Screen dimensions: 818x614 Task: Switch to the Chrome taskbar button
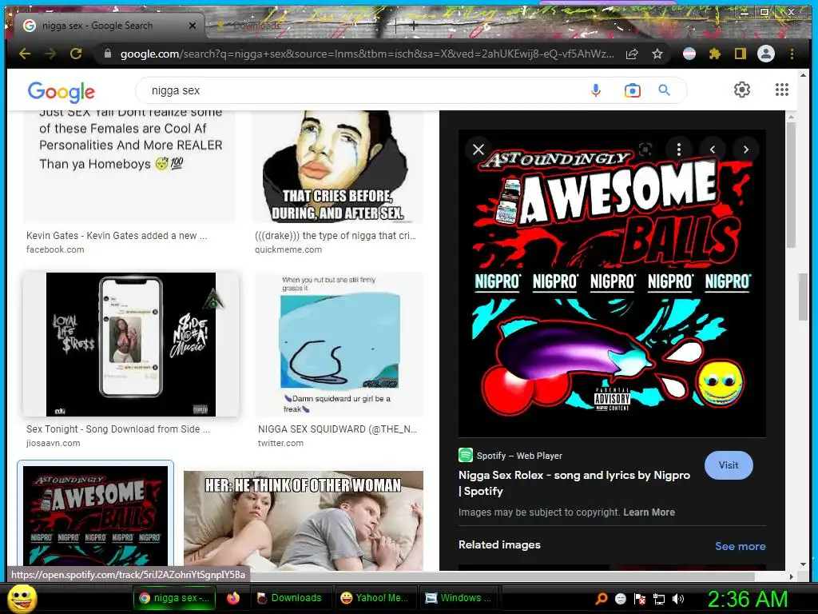tap(175, 598)
